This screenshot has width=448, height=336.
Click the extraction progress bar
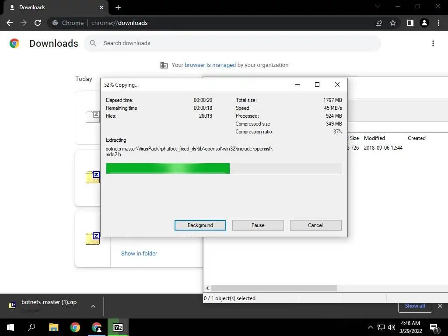coord(224,168)
